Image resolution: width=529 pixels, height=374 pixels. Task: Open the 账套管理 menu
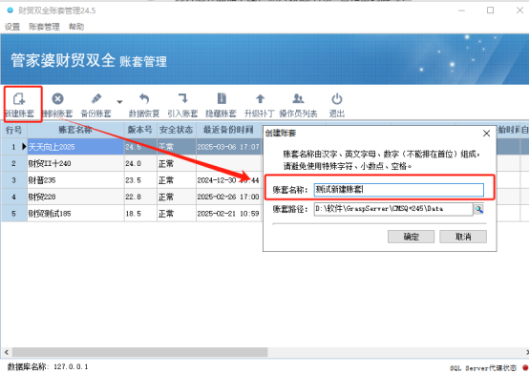(x=44, y=27)
